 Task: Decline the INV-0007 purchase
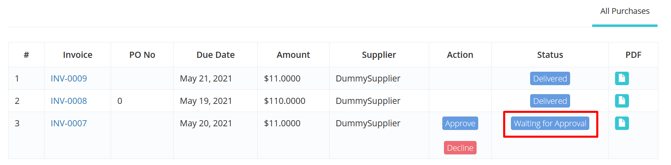coord(460,148)
